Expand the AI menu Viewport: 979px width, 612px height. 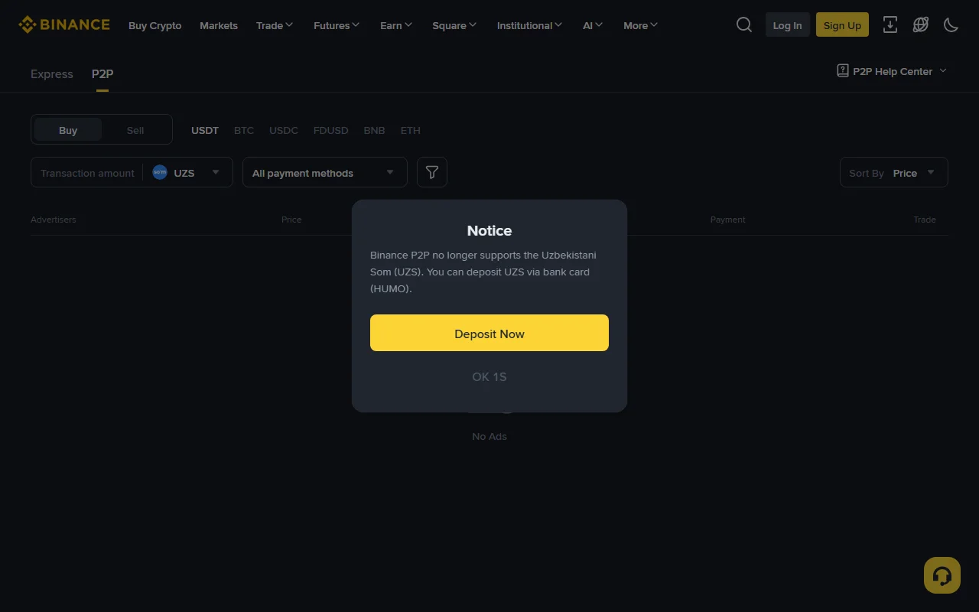(x=593, y=25)
